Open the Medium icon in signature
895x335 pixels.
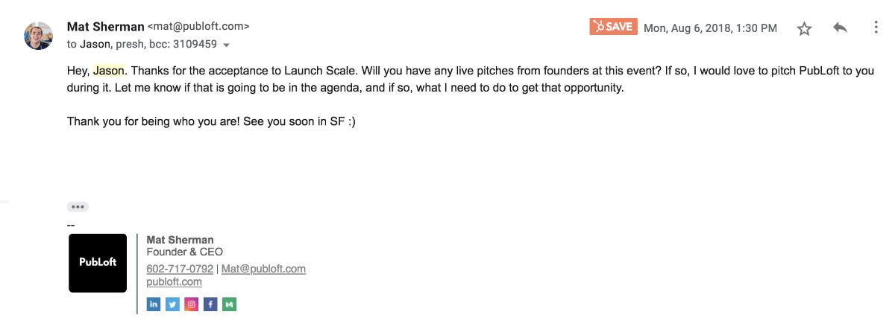point(230,304)
